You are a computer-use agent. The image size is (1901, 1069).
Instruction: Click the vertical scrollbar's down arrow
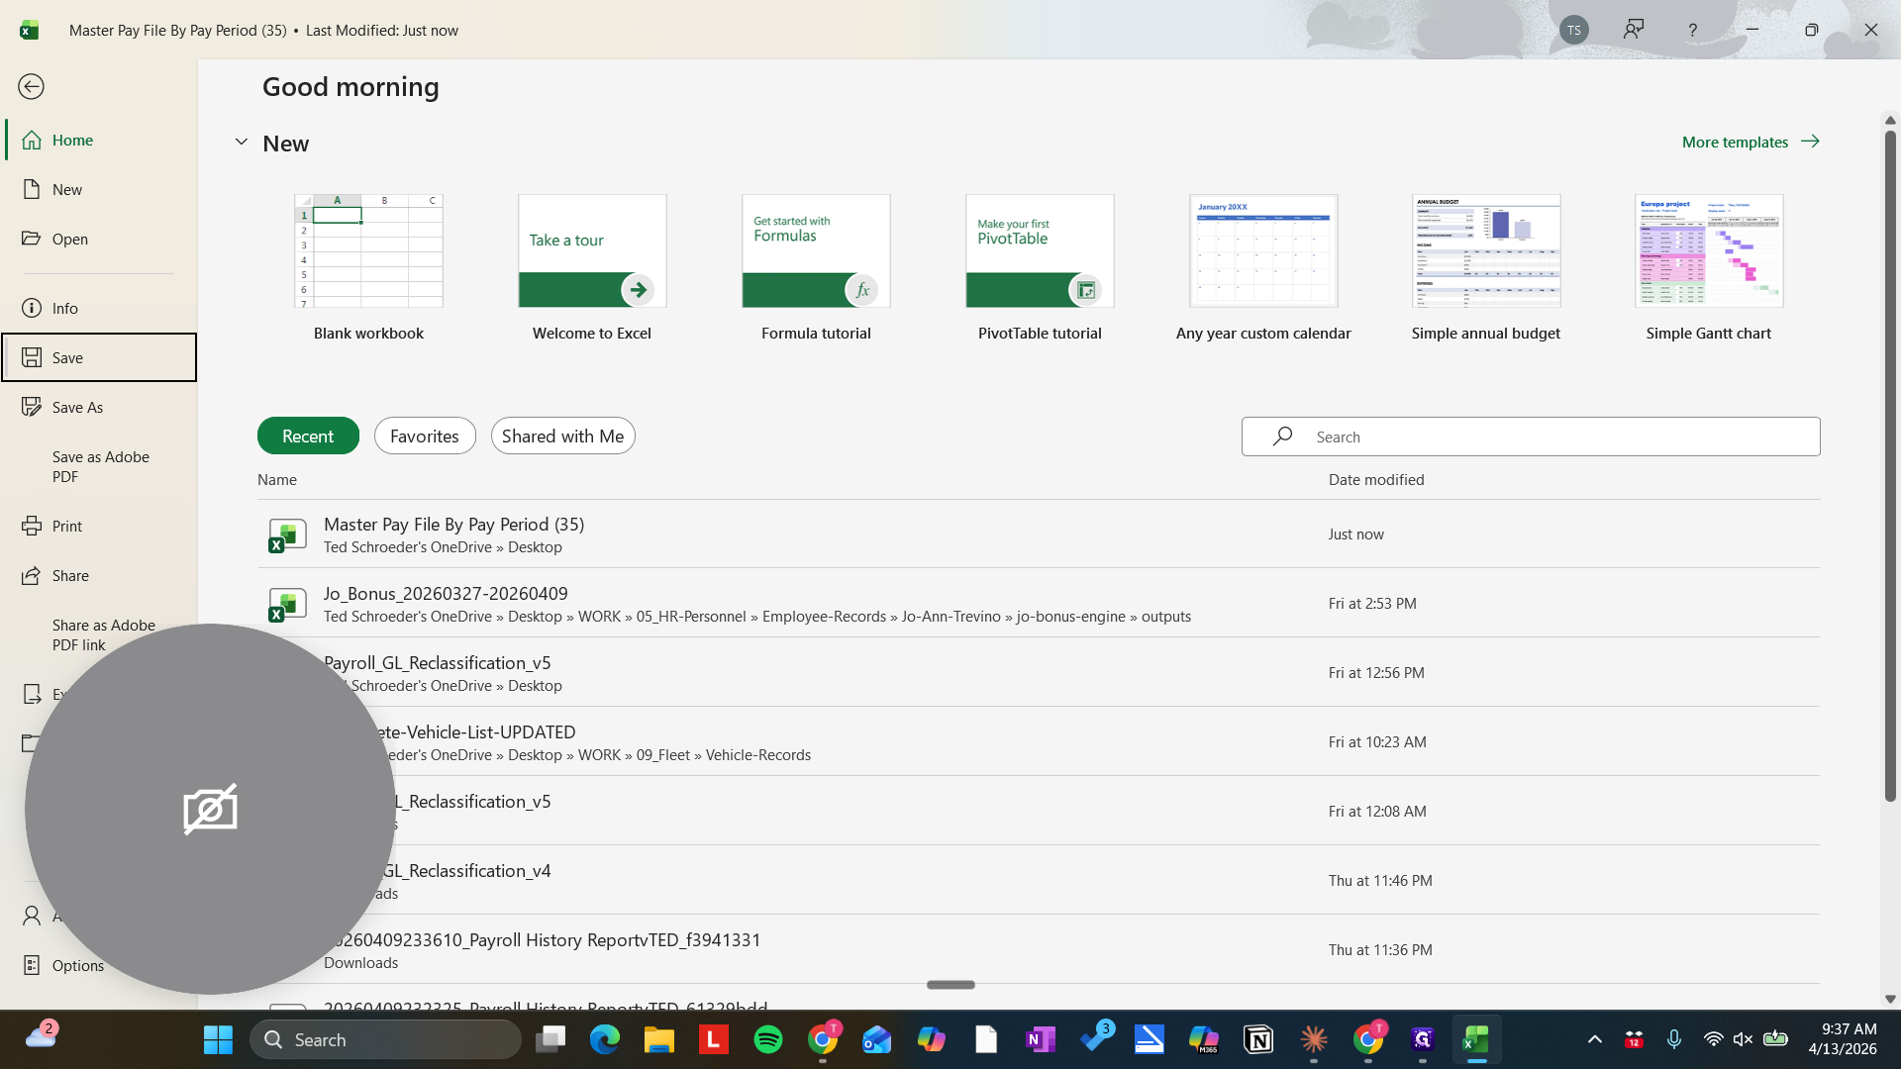(x=1889, y=1000)
